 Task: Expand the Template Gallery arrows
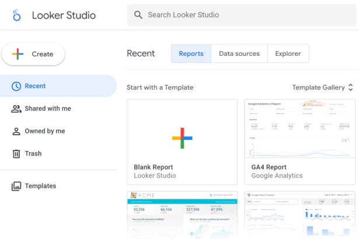(x=350, y=87)
